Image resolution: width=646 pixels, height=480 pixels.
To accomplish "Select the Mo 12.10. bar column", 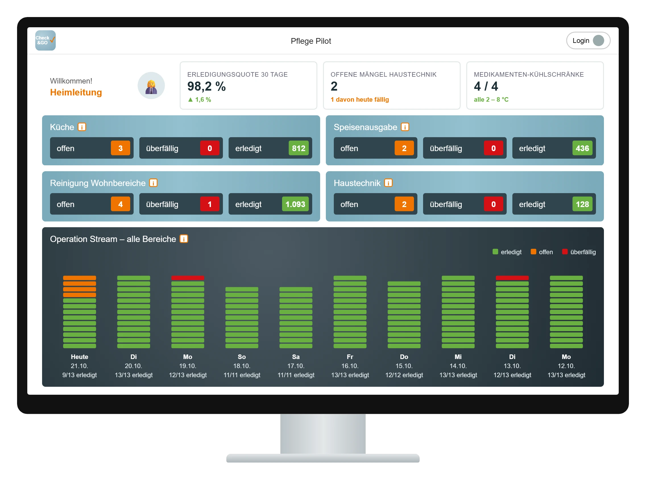I will (x=566, y=312).
